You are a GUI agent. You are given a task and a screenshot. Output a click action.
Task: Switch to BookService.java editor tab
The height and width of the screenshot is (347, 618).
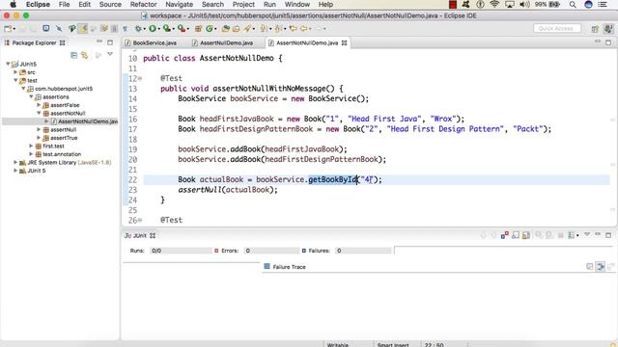154,42
